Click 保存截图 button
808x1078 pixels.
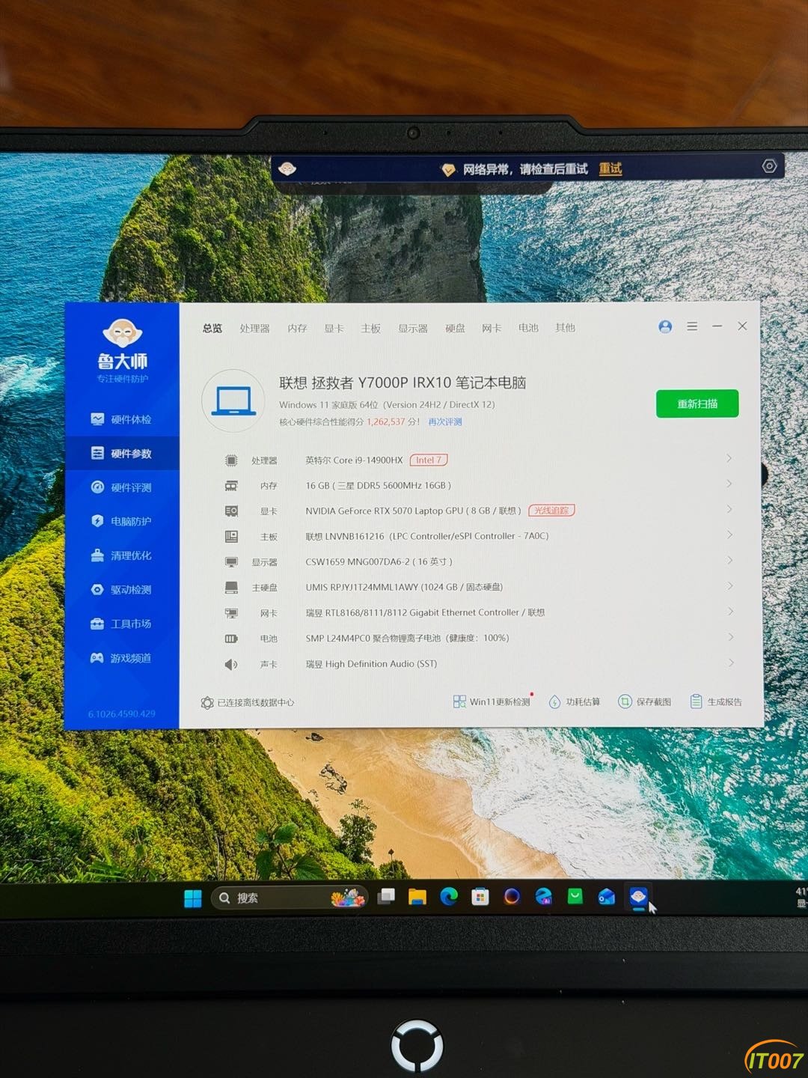(644, 701)
